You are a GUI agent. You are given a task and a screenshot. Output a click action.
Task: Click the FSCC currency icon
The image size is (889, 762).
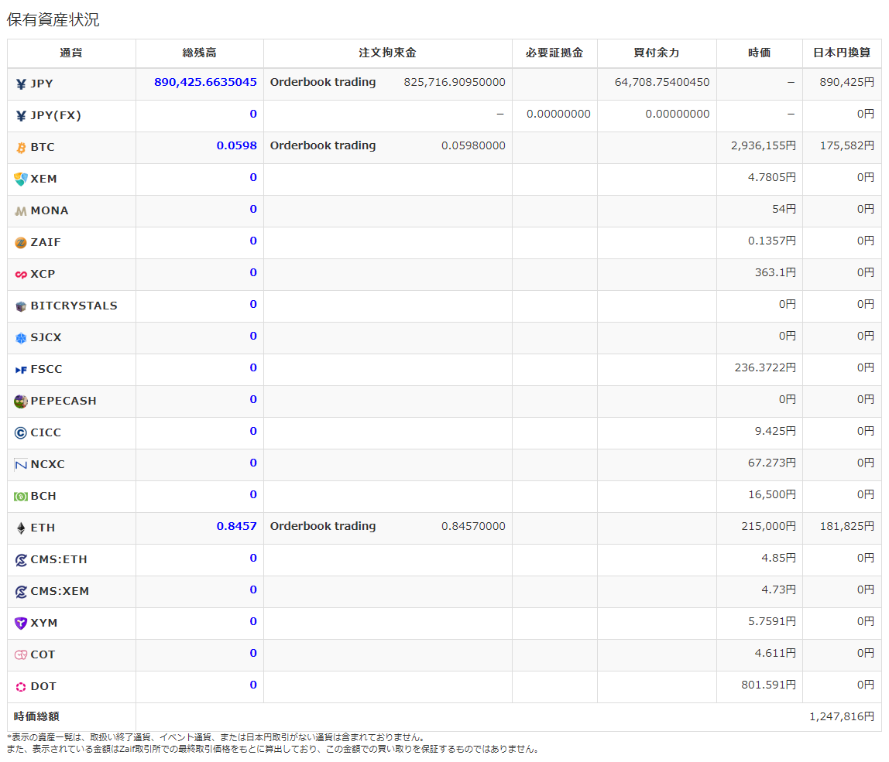point(21,370)
